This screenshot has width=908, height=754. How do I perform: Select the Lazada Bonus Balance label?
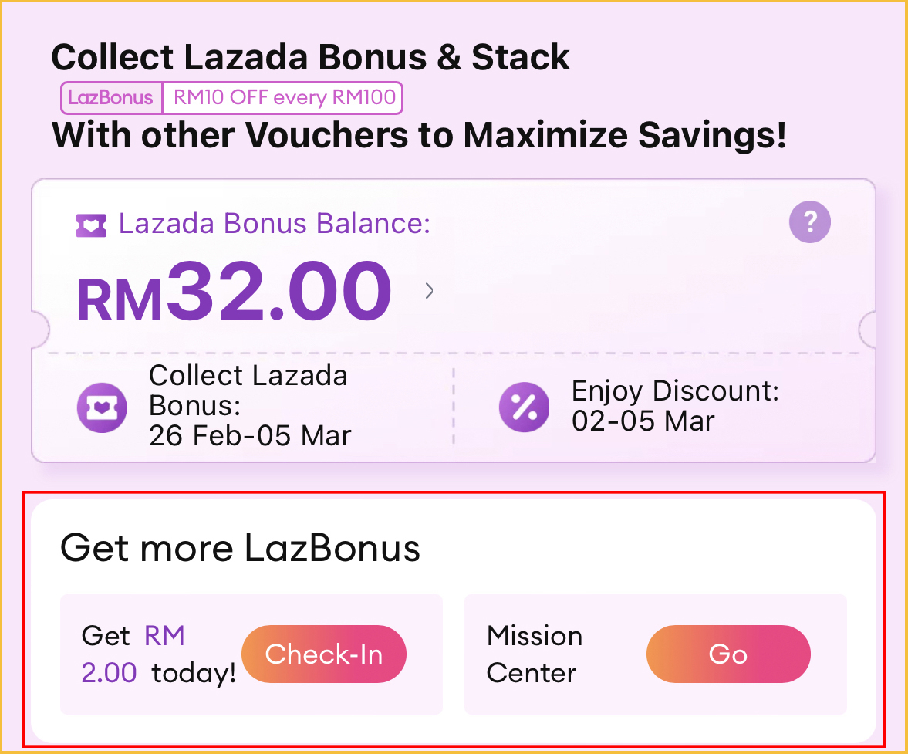pyautogui.click(x=274, y=224)
